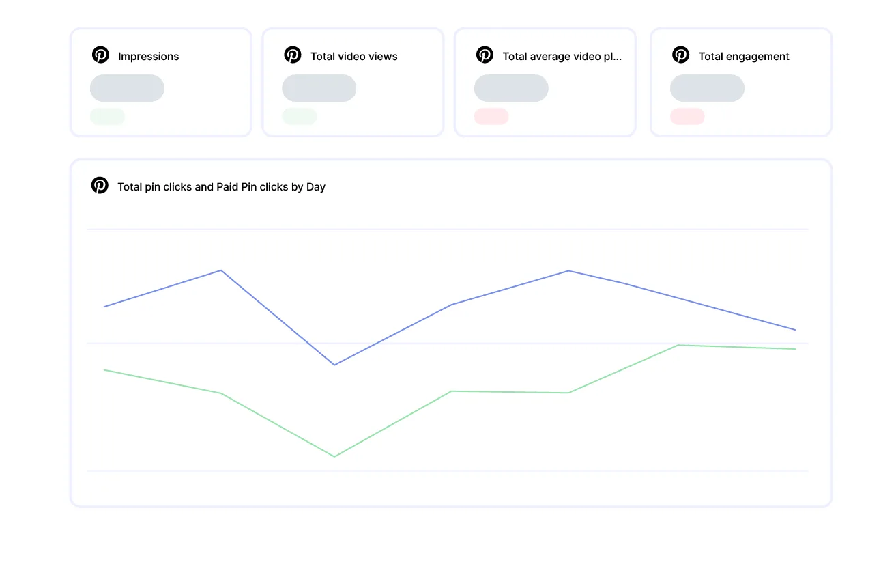Screen dimensions: 896x588
Task: Click the red change badge in the Total engagement card
Action: (x=687, y=117)
